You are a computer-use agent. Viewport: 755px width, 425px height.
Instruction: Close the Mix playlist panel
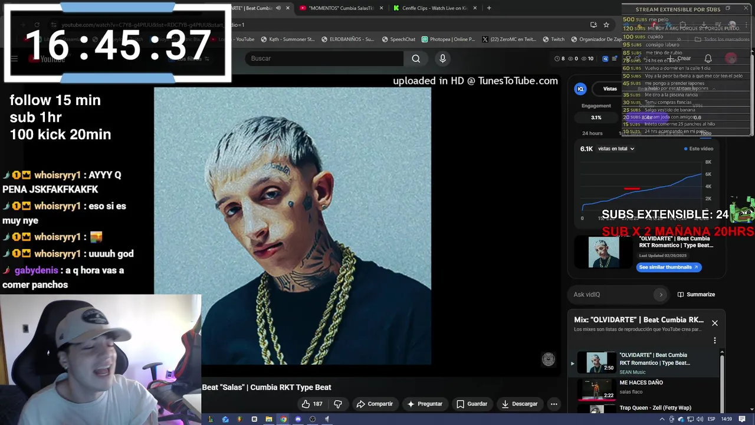[x=715, y=323]
